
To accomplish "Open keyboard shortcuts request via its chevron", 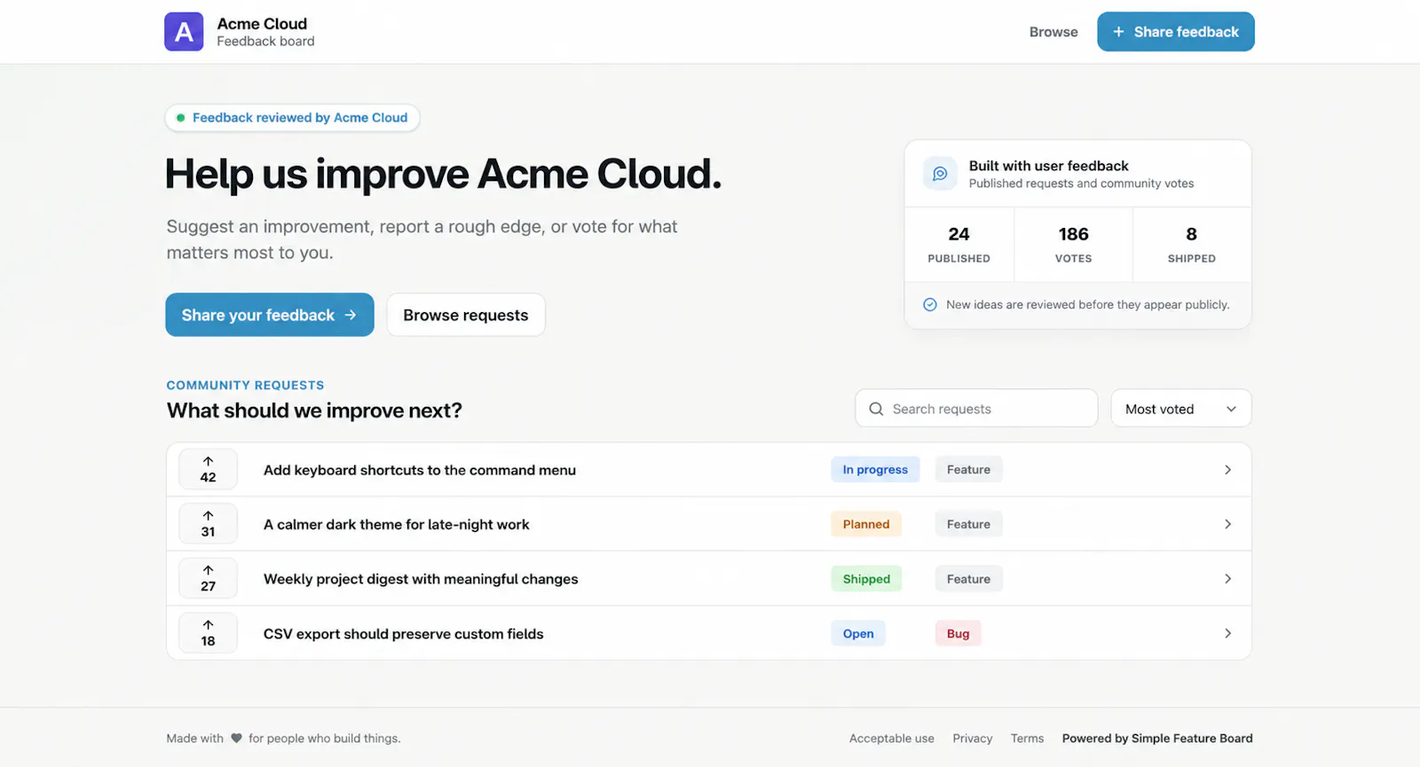I will click(1227, 470).
